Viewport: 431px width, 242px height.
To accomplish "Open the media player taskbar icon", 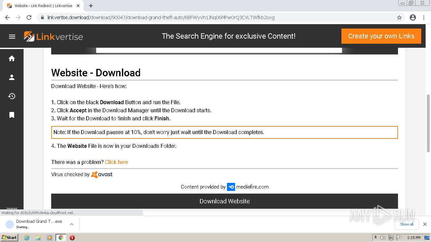I will (49, 238).
